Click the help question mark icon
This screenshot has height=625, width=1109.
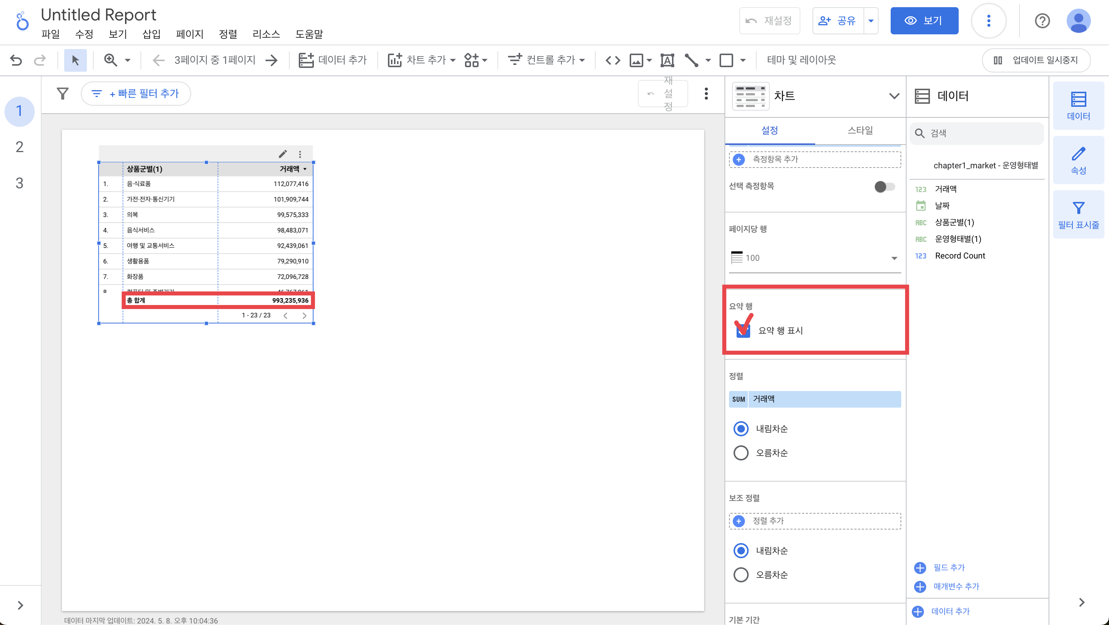pos(1042,21)
